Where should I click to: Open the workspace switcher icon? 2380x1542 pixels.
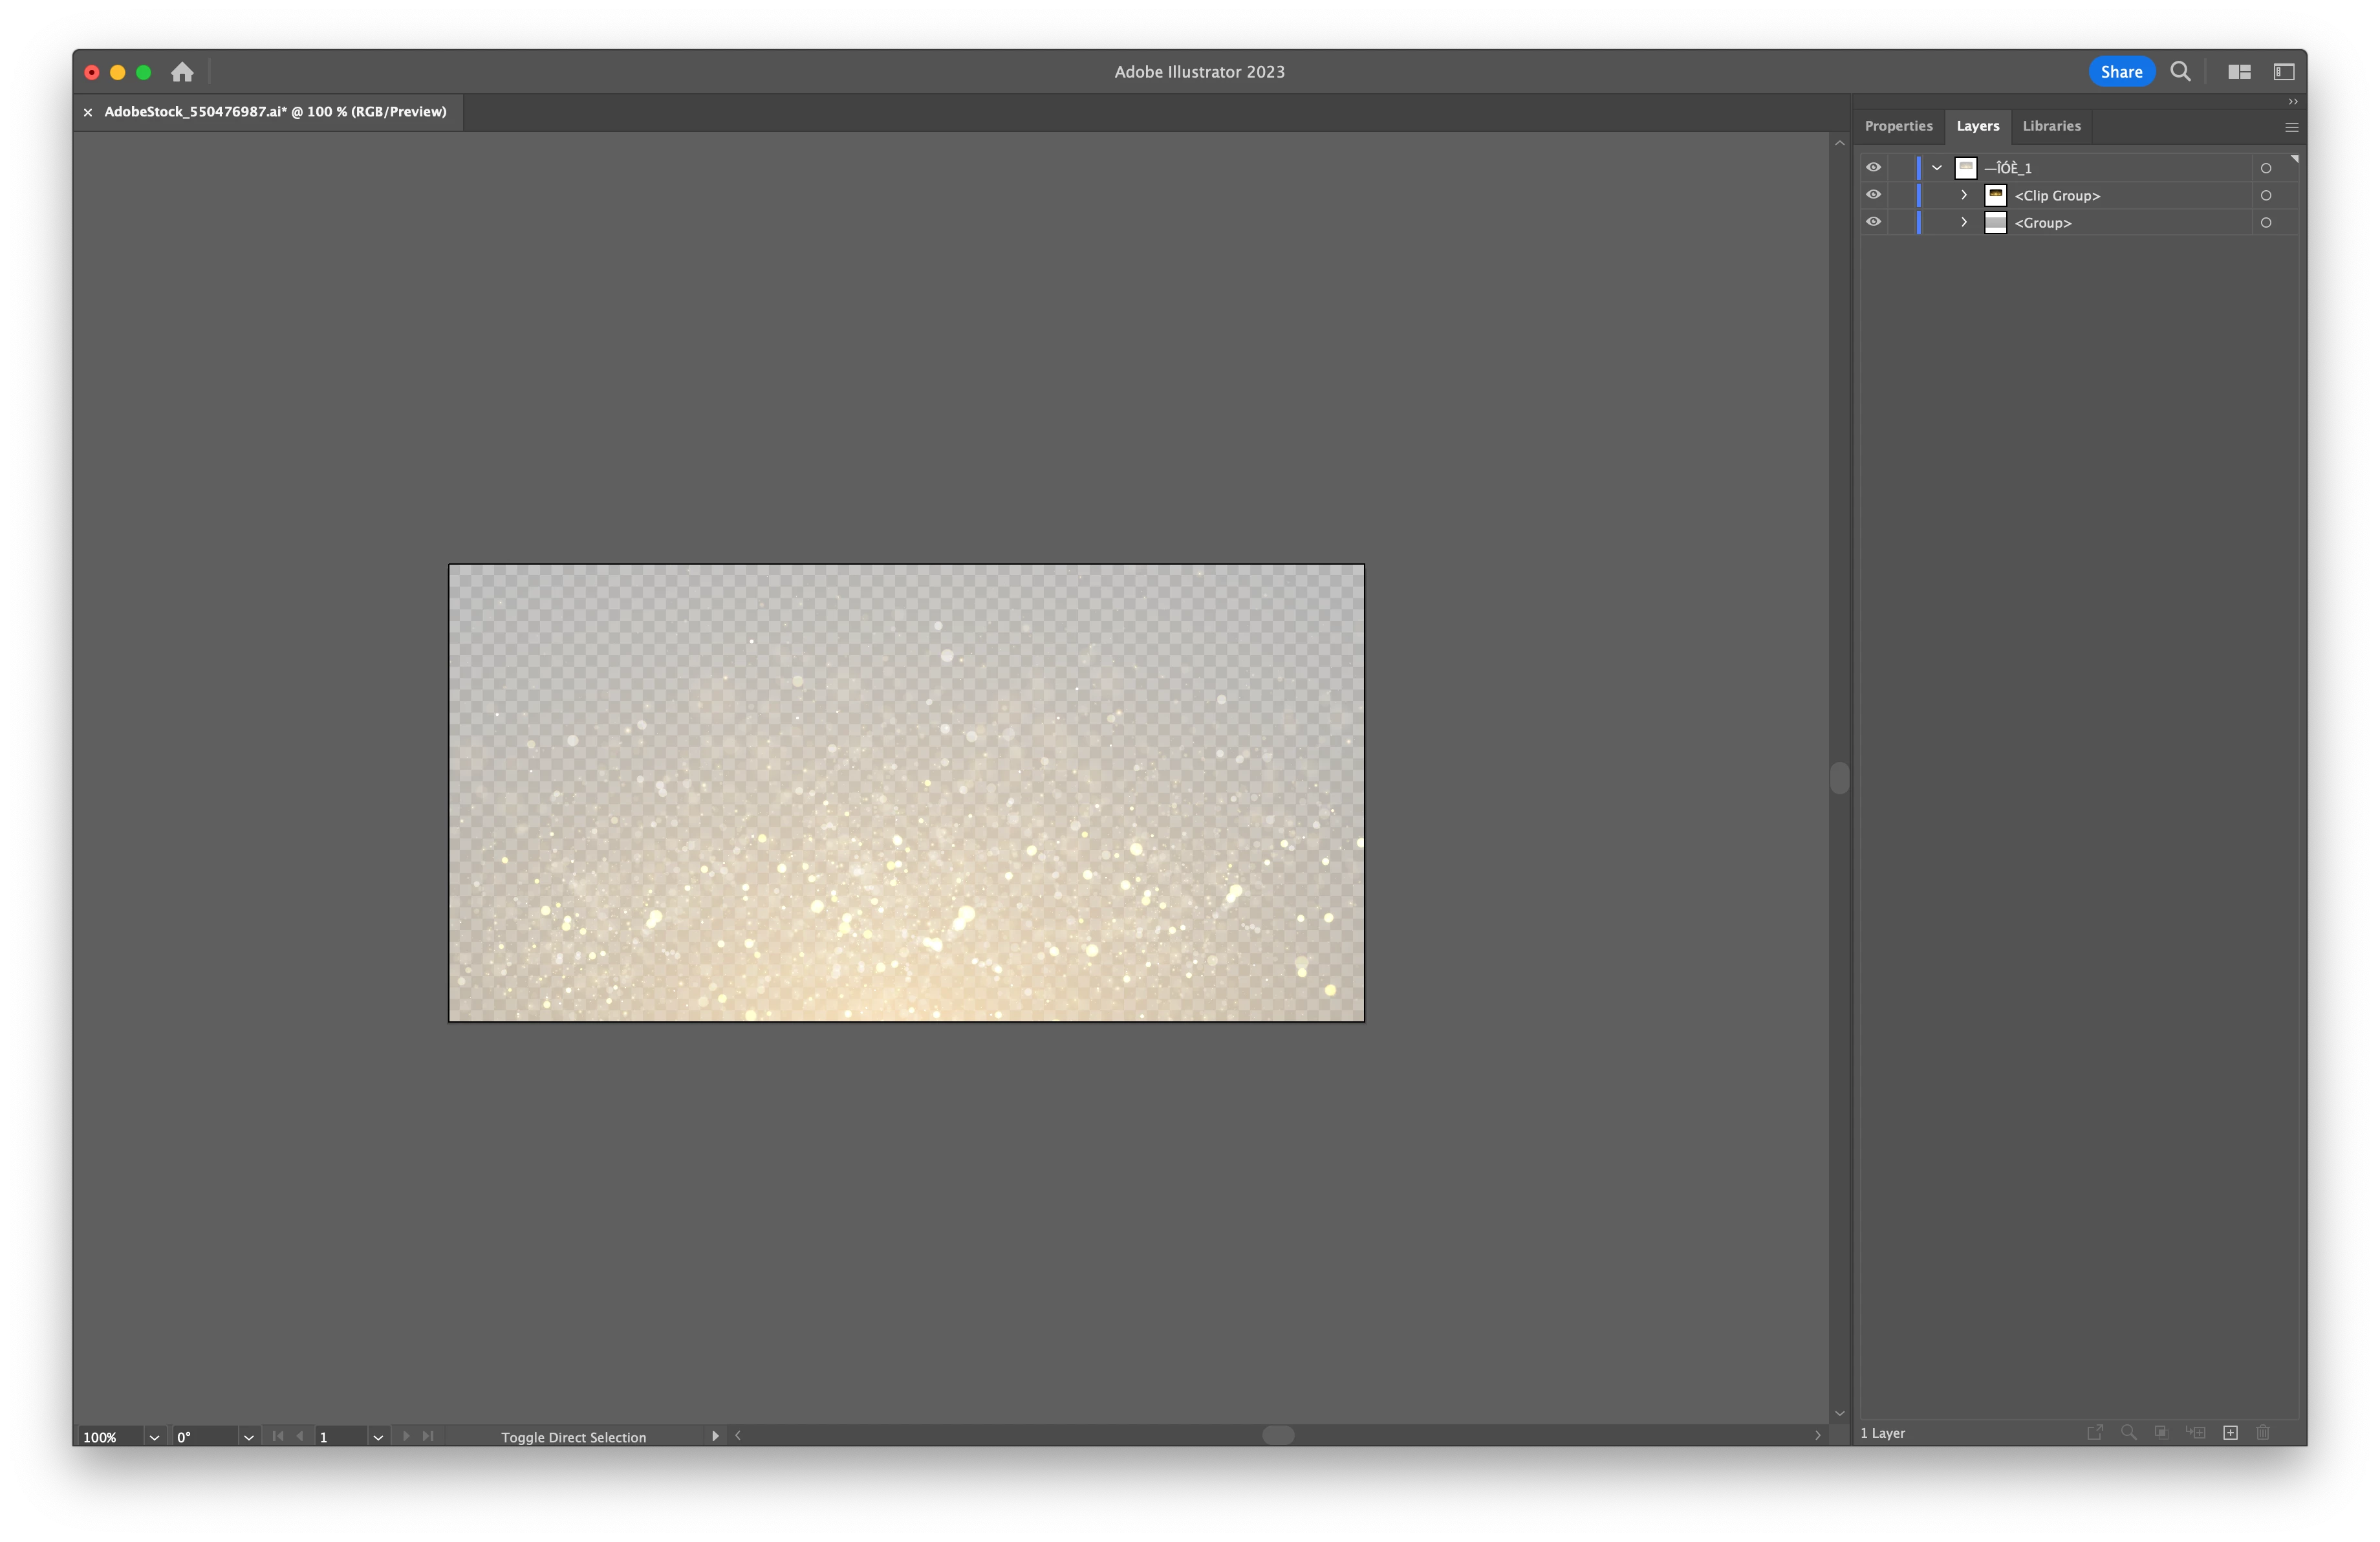(x=2284, y=72)
